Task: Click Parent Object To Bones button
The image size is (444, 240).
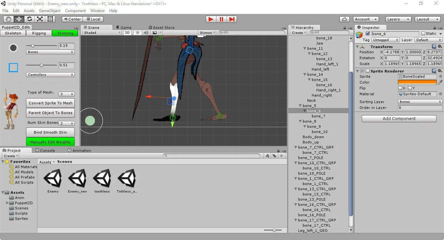Action: tap(50, 113)
